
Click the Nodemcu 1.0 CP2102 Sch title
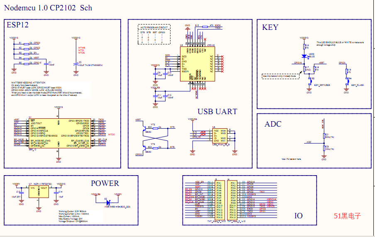48,8
